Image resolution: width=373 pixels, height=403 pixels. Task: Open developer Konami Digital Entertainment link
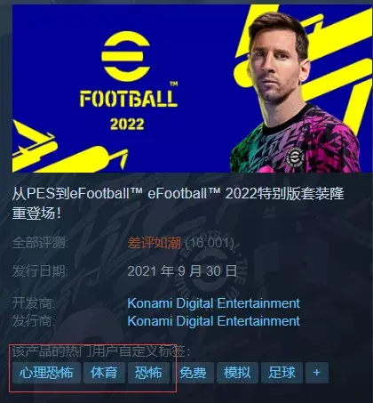213,303
